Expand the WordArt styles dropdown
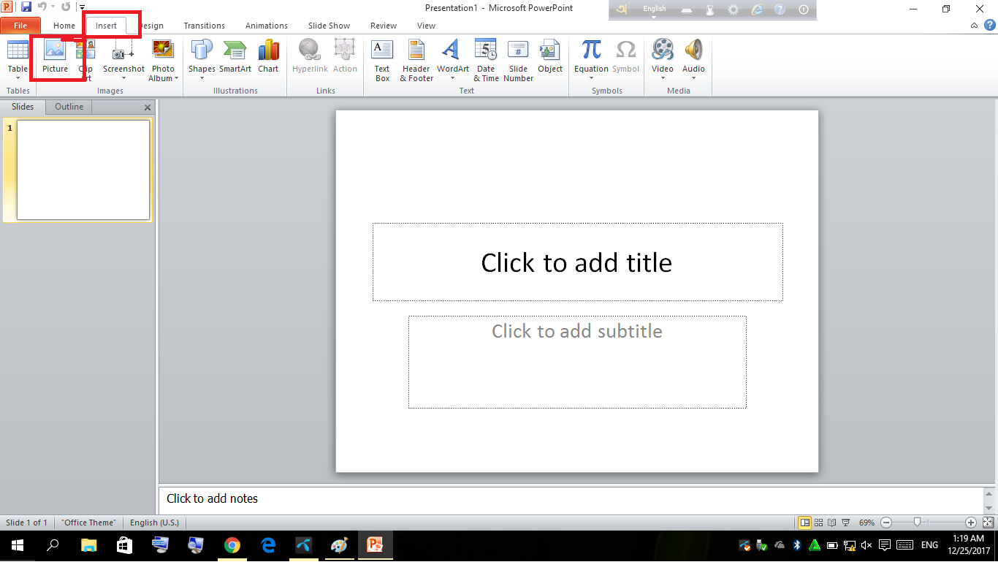This screenshot has width=998, height=581. (453, 78)
